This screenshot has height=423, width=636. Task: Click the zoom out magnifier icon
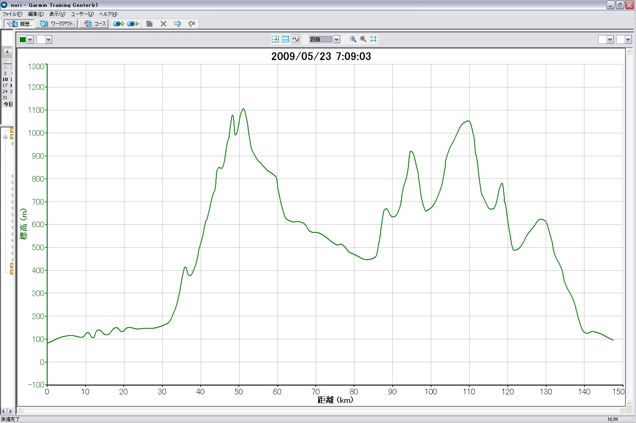click(363, 39)
